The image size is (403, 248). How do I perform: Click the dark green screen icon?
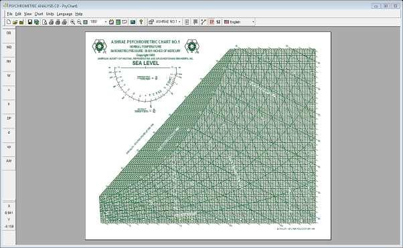[133, 22]
